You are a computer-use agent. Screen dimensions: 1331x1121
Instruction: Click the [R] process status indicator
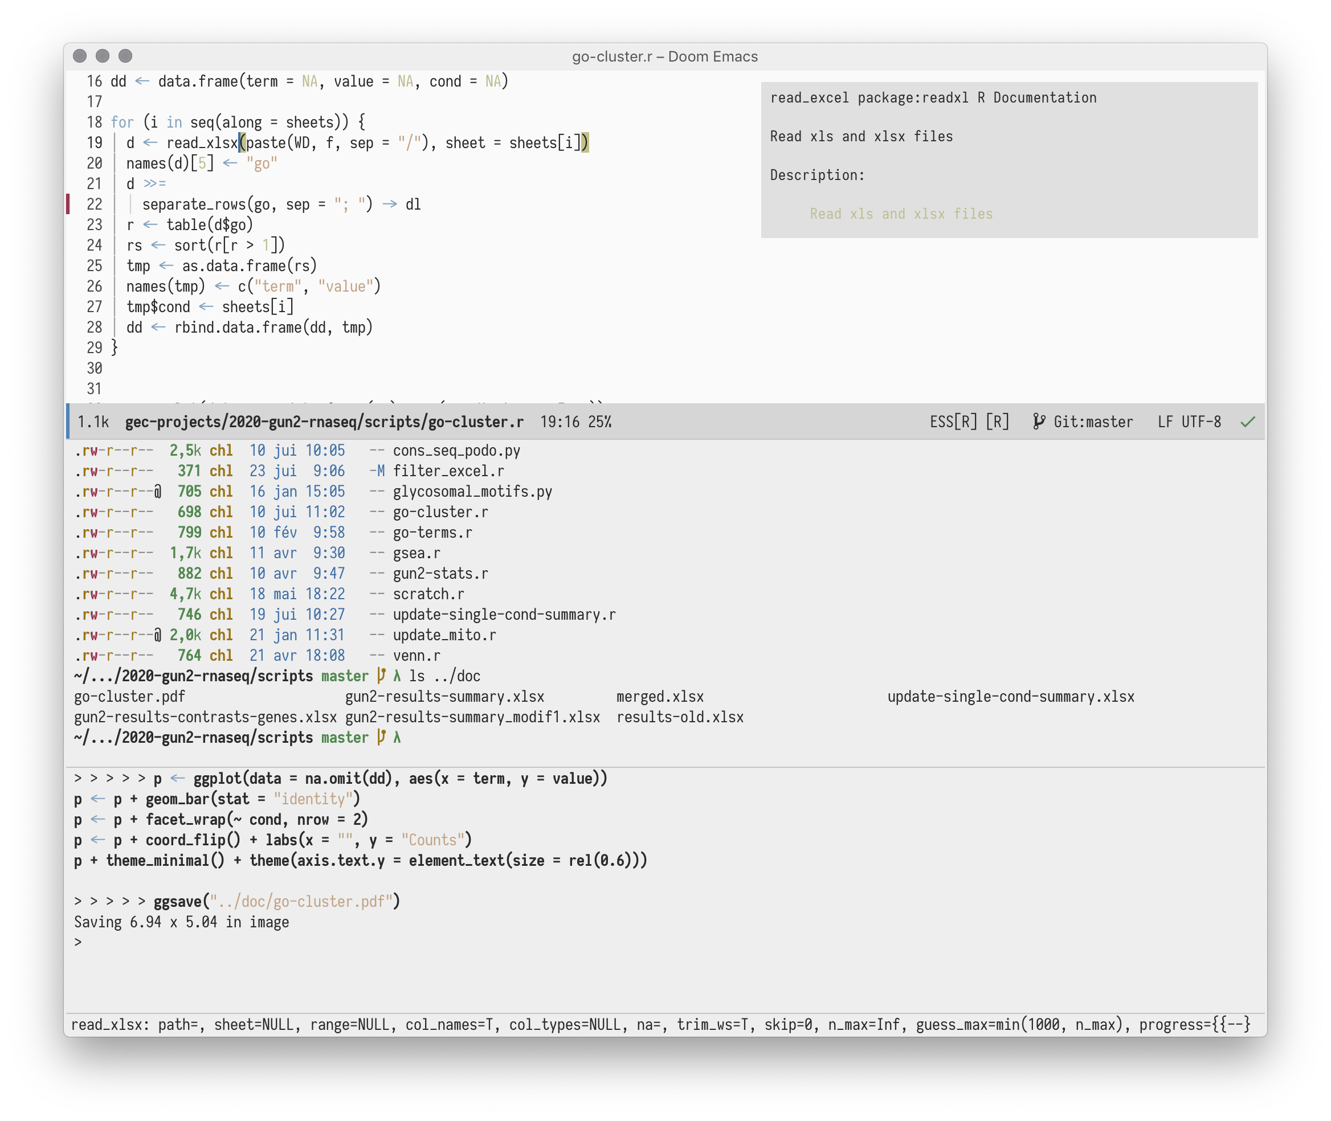(997, 422)
